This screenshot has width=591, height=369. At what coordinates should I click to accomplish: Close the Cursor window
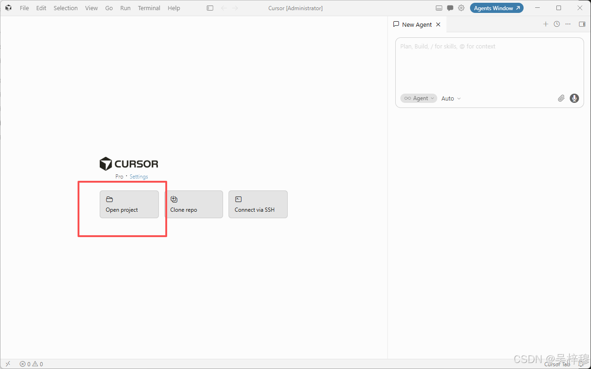(x=580, y=8)
